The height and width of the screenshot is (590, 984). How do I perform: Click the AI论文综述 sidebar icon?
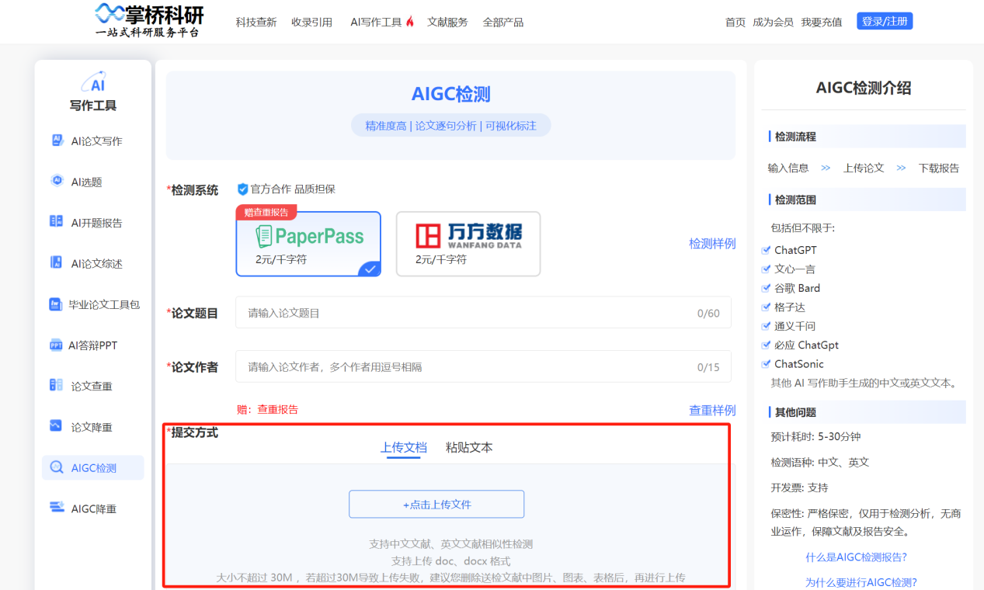(56, 262)
